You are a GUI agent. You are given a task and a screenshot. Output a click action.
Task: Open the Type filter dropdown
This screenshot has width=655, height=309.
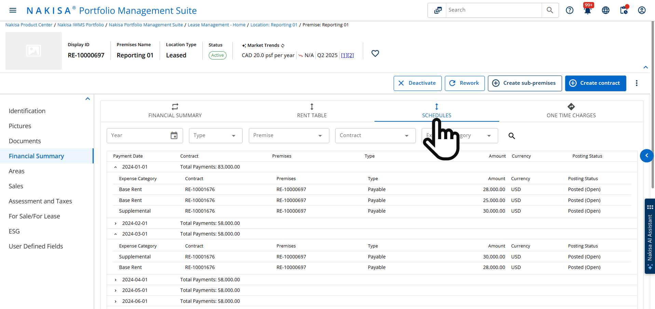(x=215, y=136)
